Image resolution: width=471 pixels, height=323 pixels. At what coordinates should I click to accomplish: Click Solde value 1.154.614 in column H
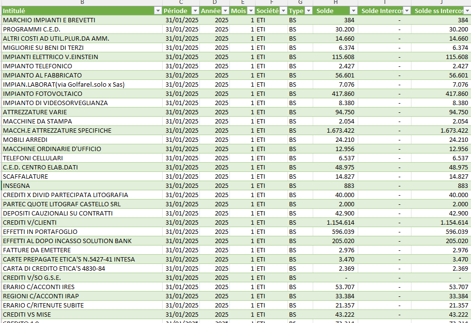point(341,223)
